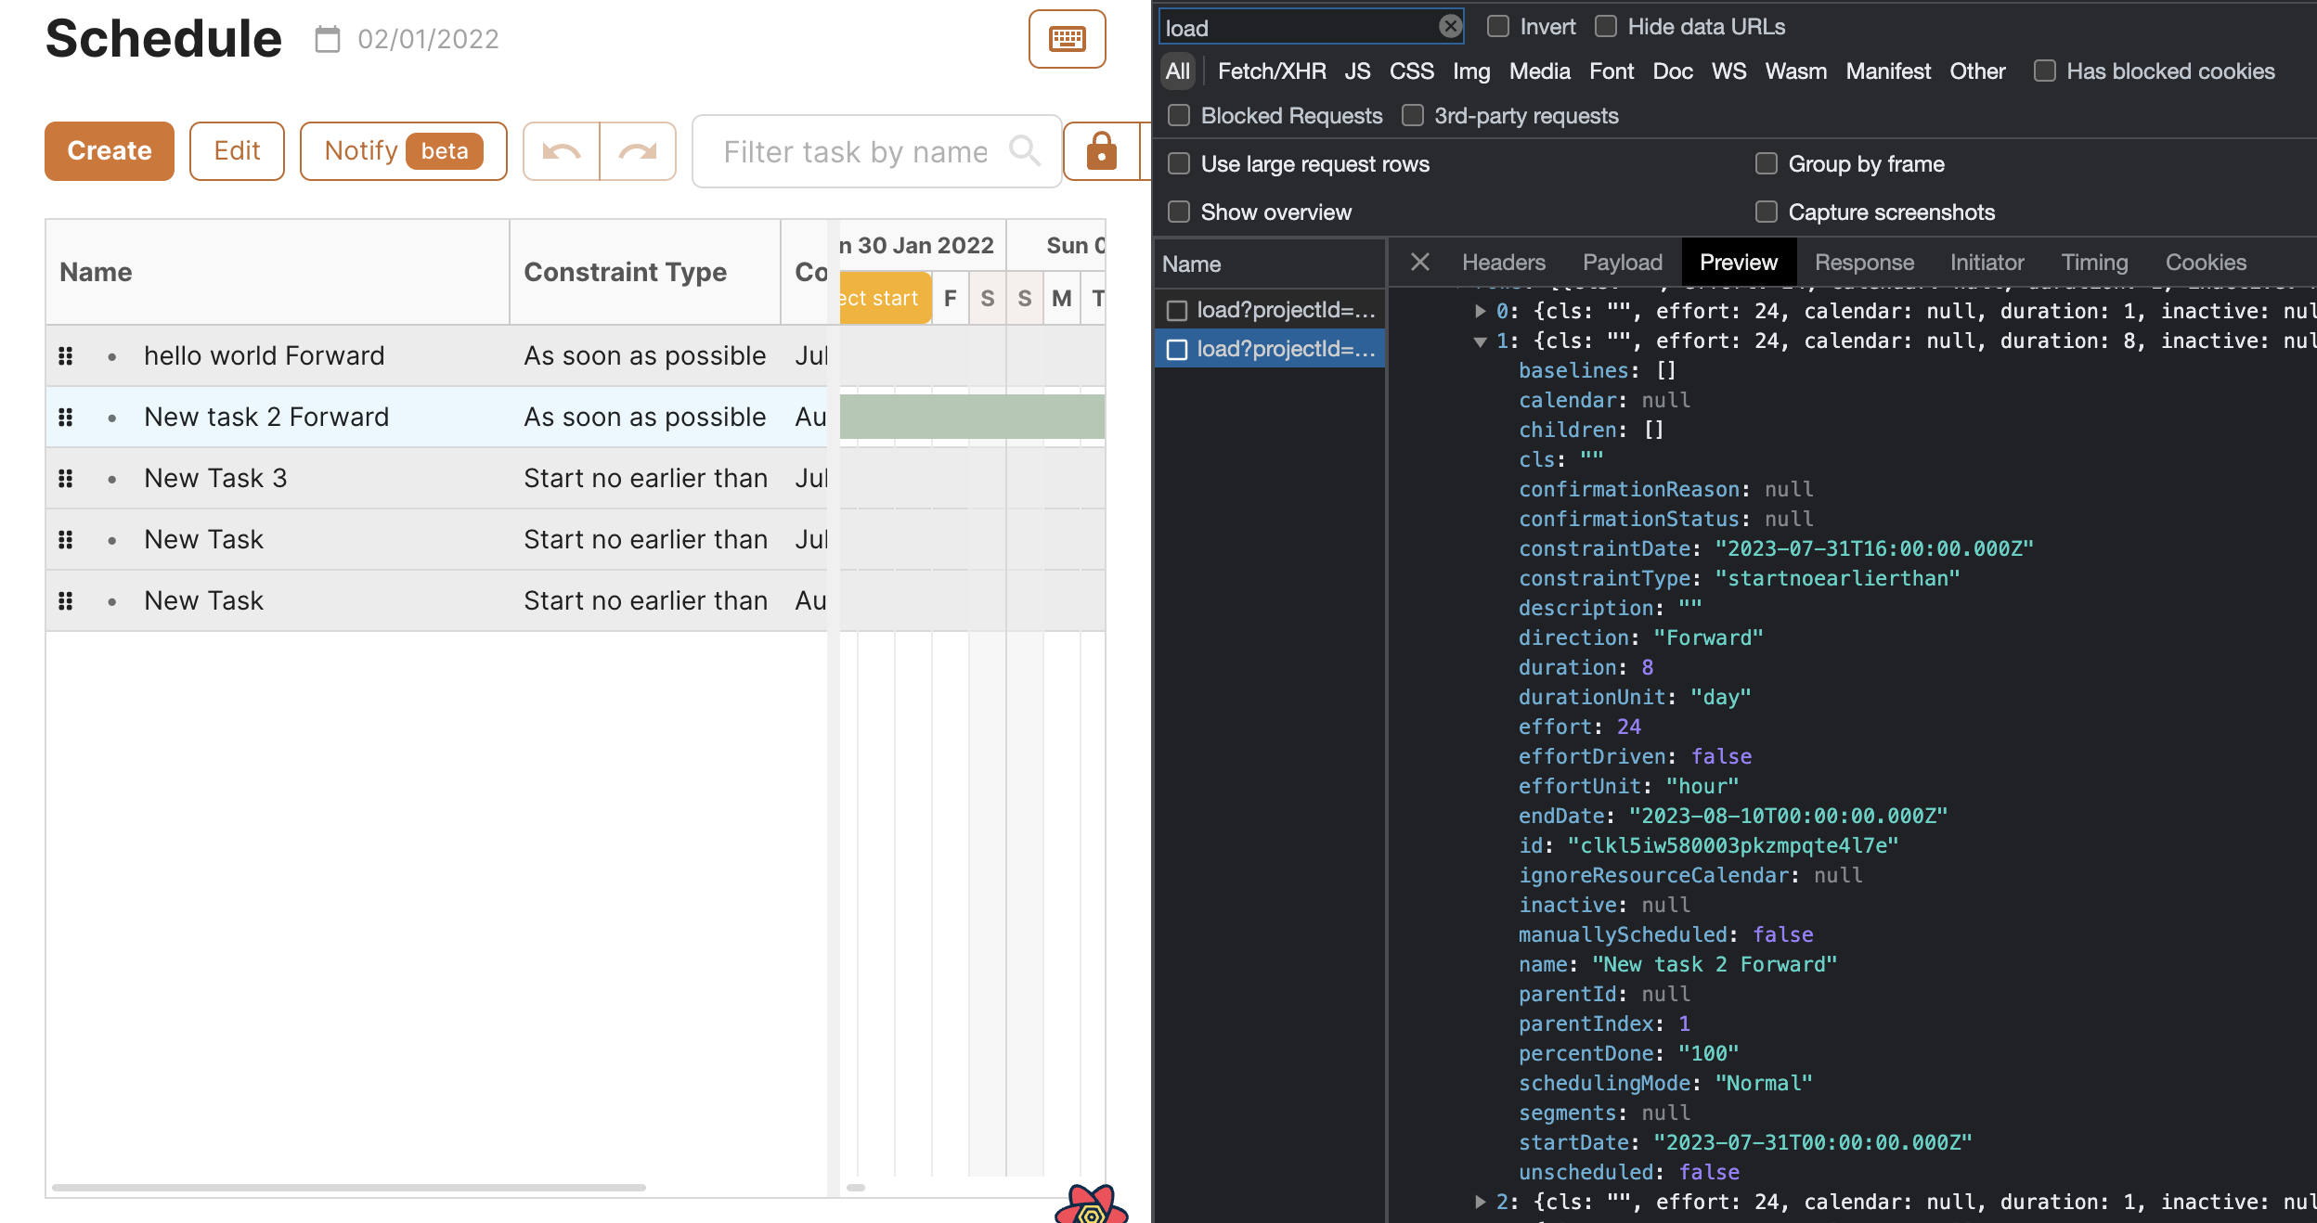Check Show overview option
Screen dimensions: 2317x1223
(x=1179, y=212)
